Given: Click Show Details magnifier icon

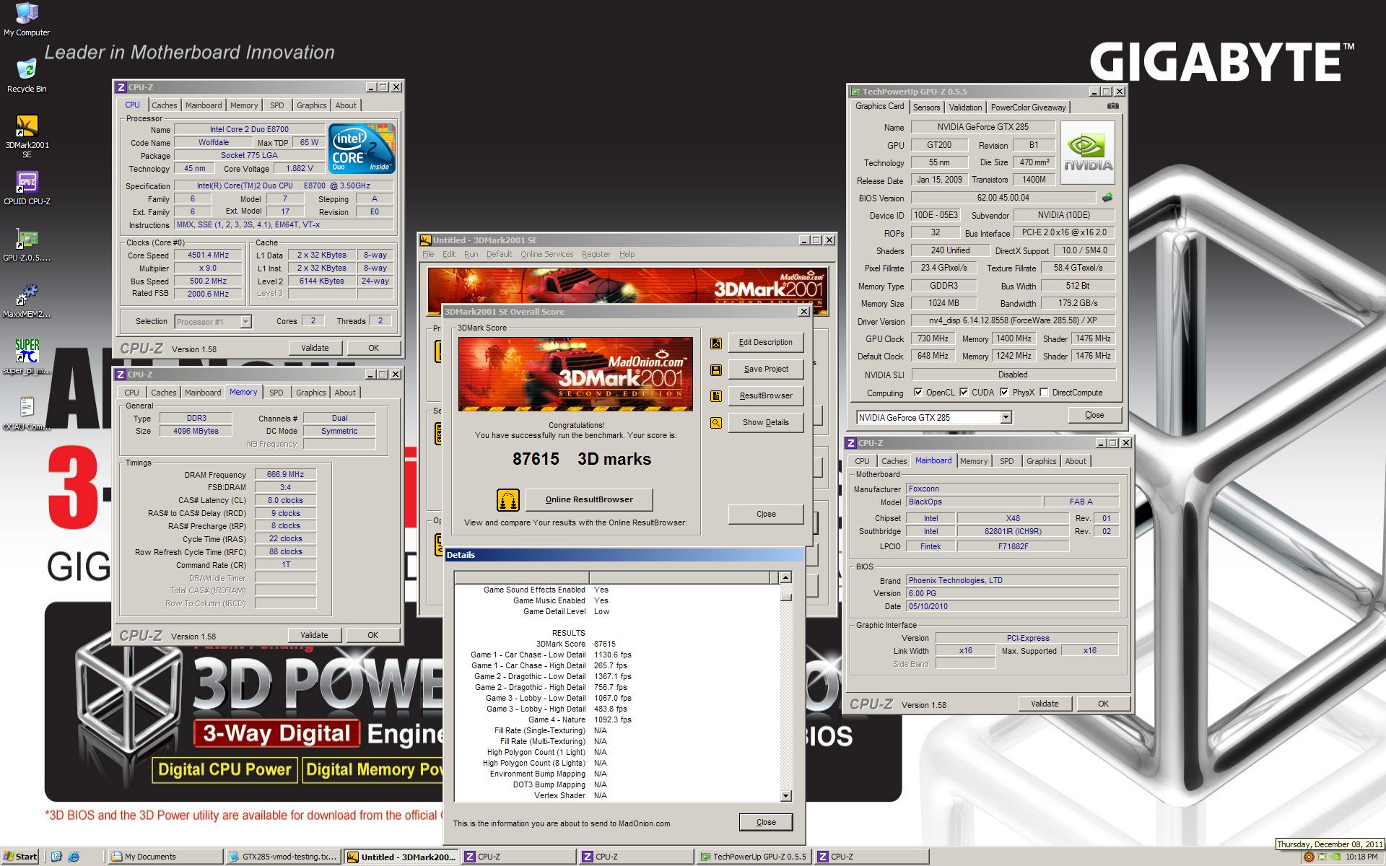Looking at the screenshot, I should [716, 423].
